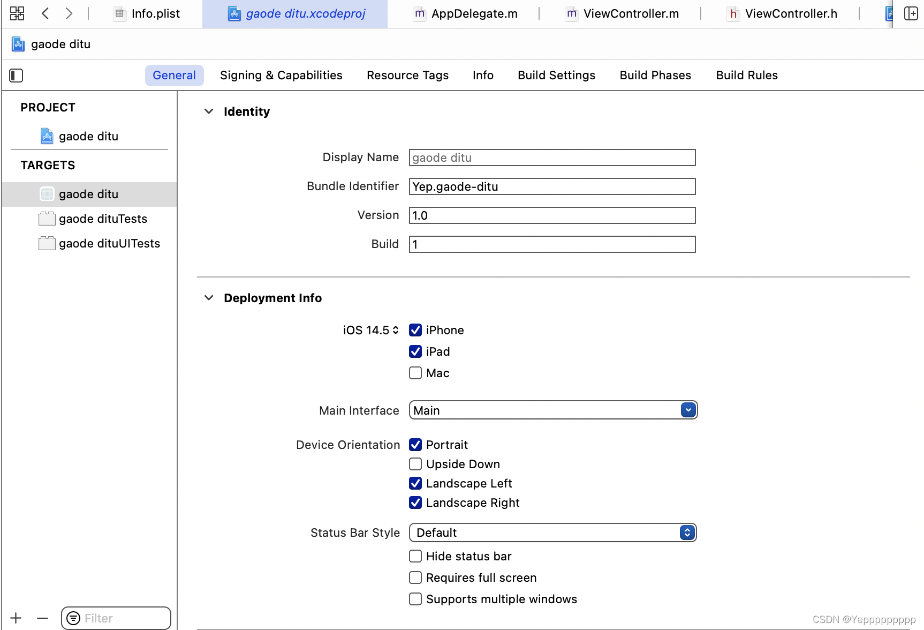The width and height of the screenshot is (924, 630).
Task: Open the Status Bar Style dropdown
Action: (553, 532)
